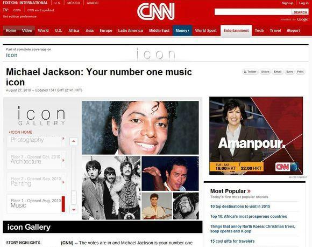Viewport: 312px width, 247px height.
Task: Click the CNN logo in the Amanpour ad
Action: click(x=282, y=167)
